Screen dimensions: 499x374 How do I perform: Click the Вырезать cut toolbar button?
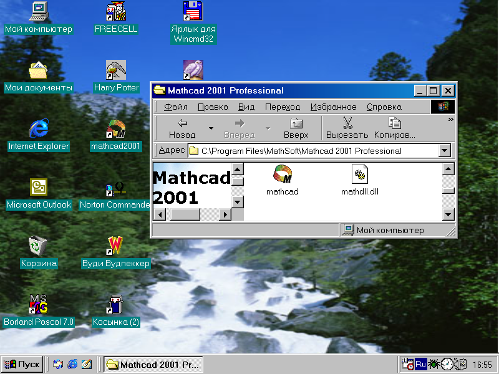pos(347,128)
